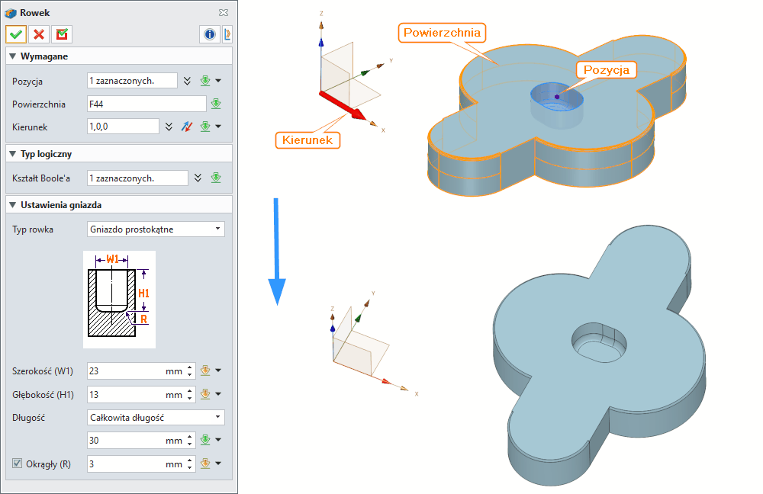
Task: Open the Typ rowka dropdown
Action: (156, 229)
